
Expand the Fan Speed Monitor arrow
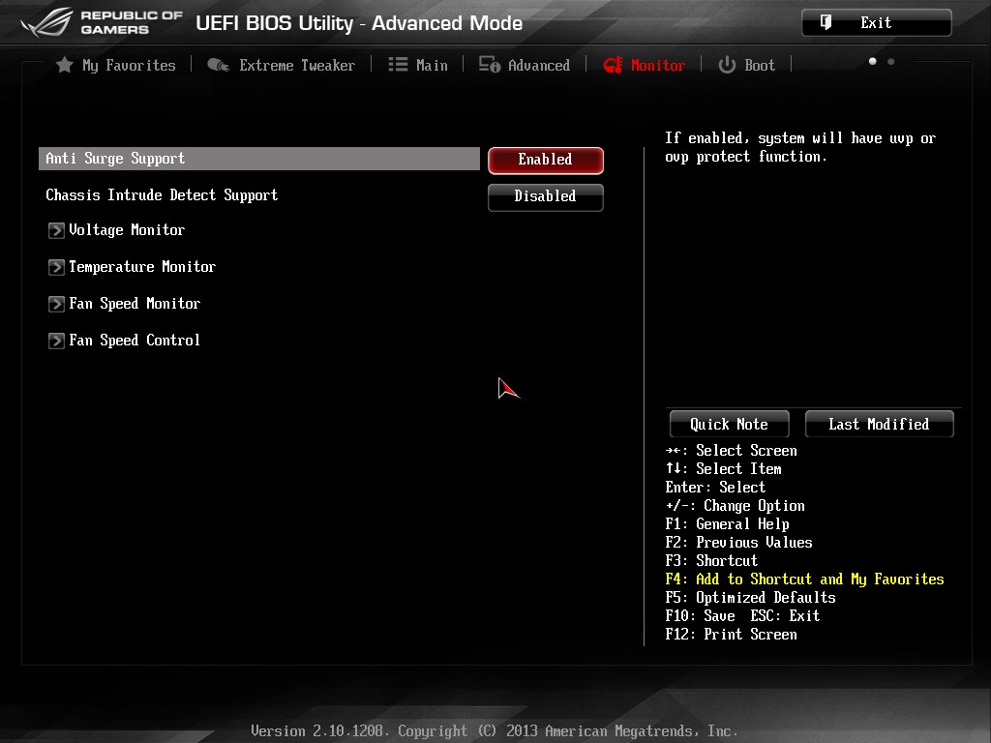(x=56, y=304)
